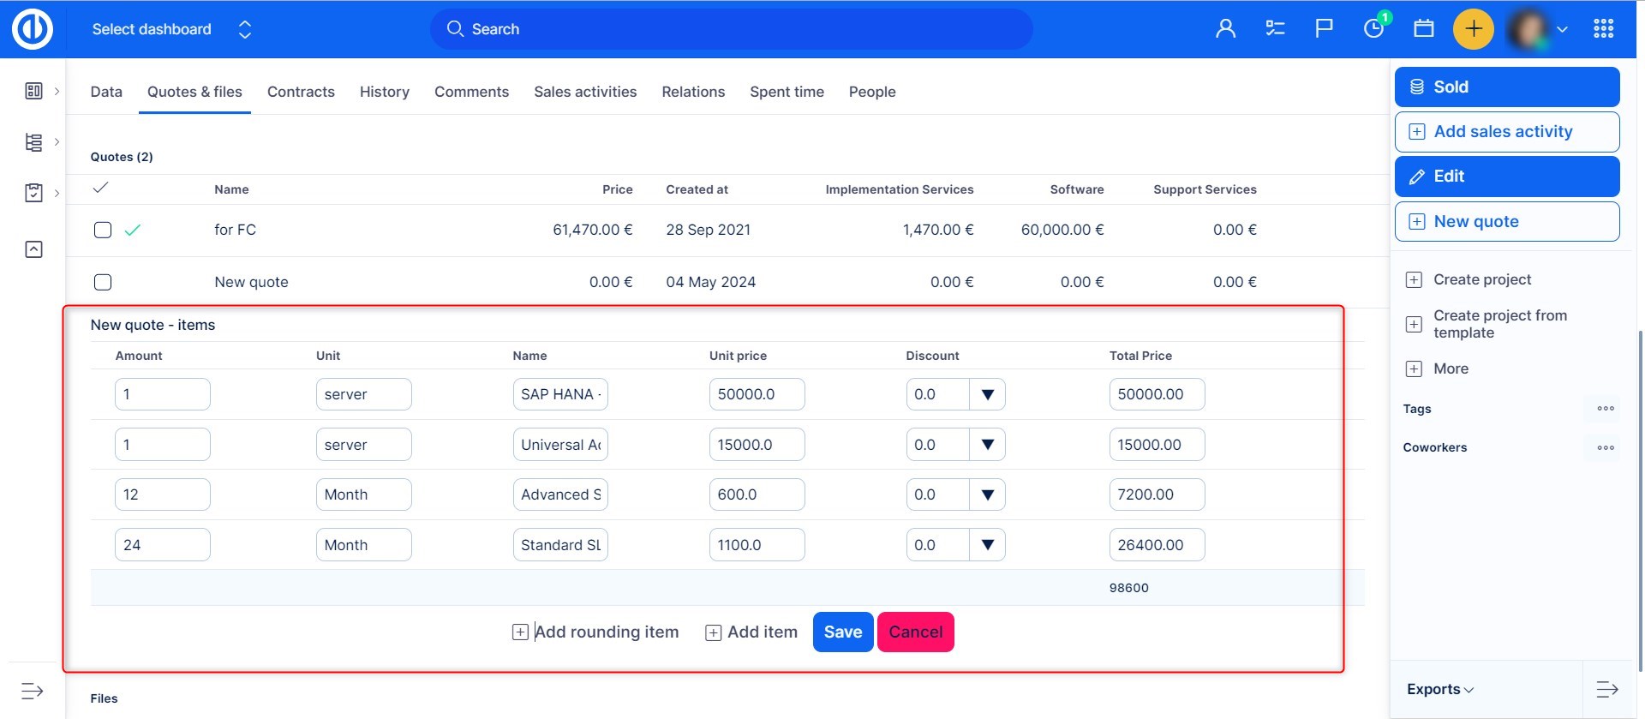
Task: Open the Sales activities tab
Action: [585, 92]
